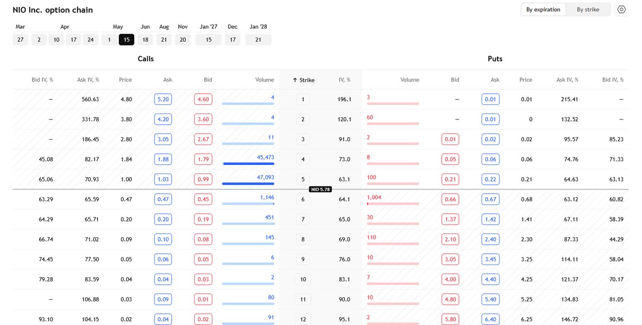
Task: Select the Jan '27 15 expiration
Action: click(x=208, y=40)
